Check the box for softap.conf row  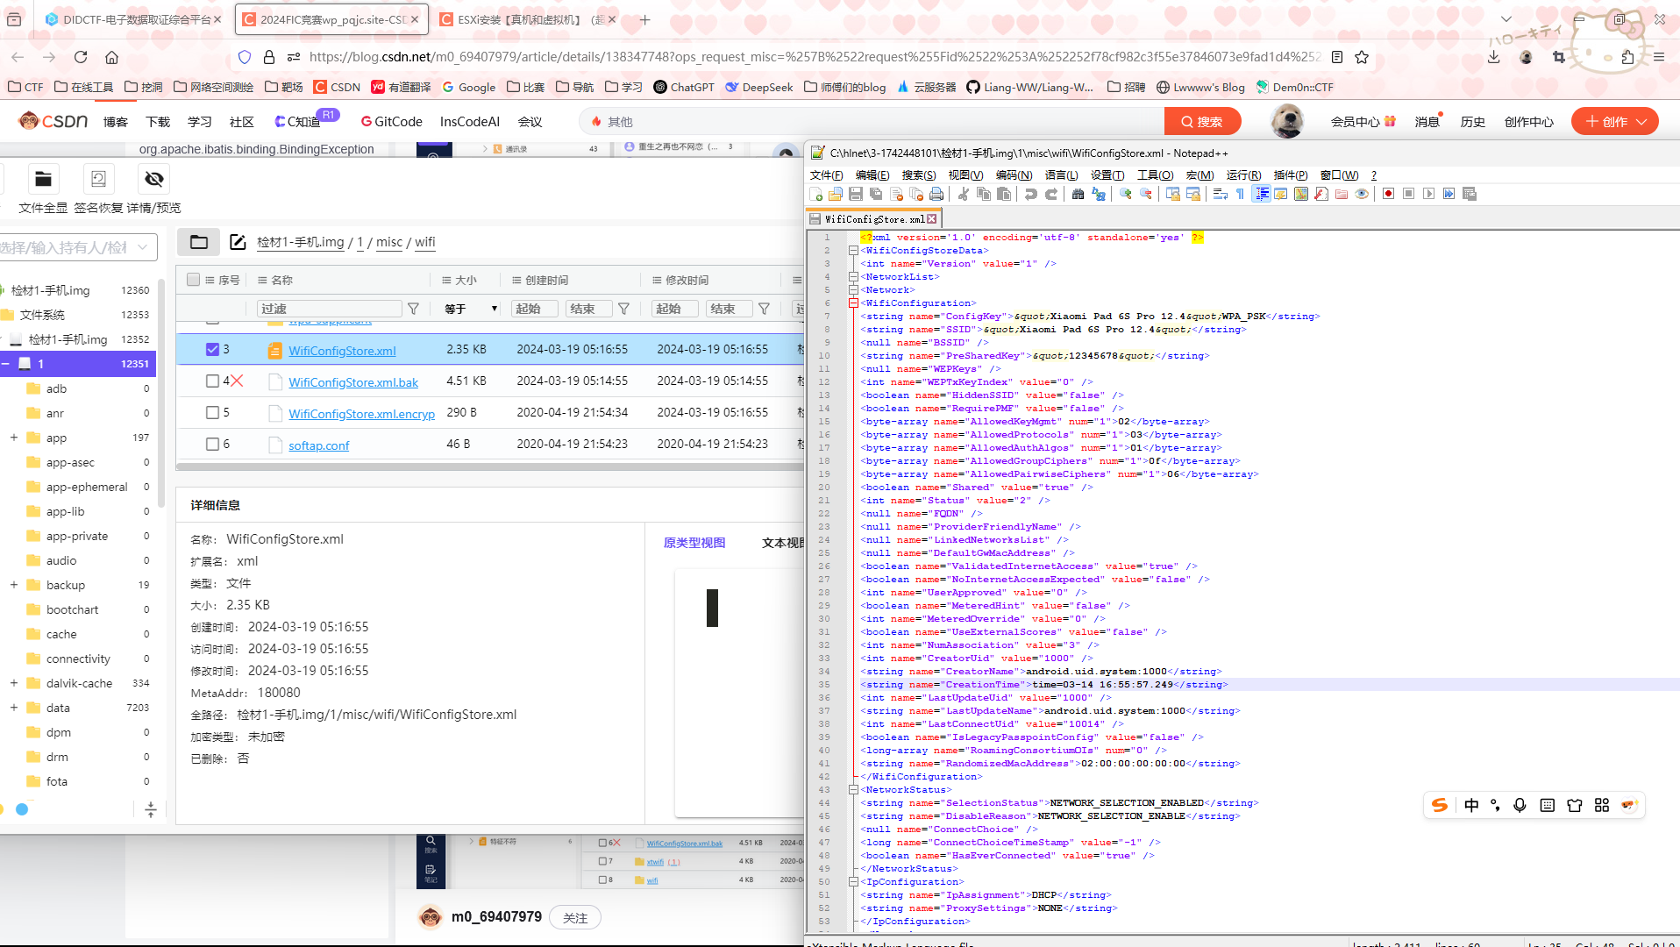(212, 444)
